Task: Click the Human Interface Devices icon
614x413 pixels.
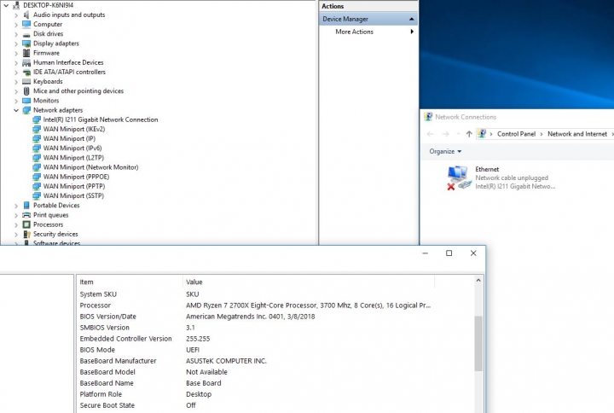Action: [x=26, y=62]
